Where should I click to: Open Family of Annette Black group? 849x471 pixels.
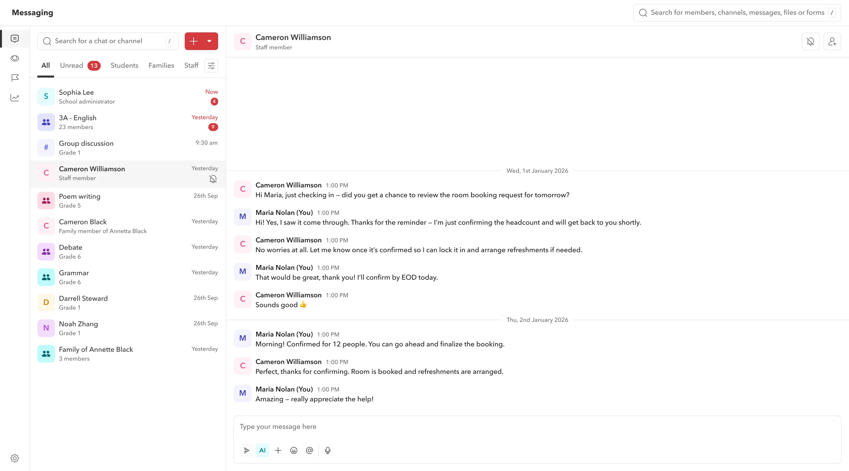(x=128, y=354)
